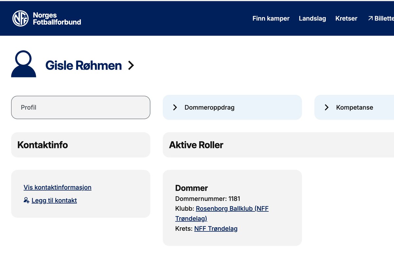
Task: Expand the Kompetanse chevron
Action: click(x=326, y=107)
